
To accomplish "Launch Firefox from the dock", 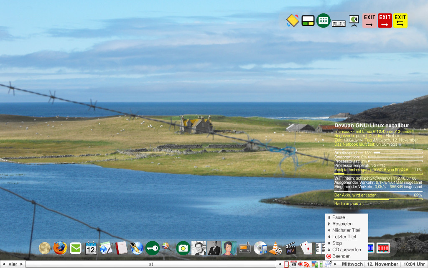I will point(60,248).
